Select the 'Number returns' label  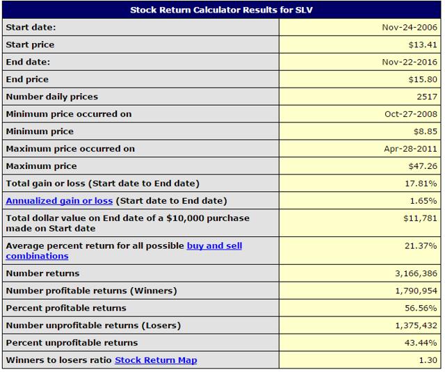(x=43, y=273)
